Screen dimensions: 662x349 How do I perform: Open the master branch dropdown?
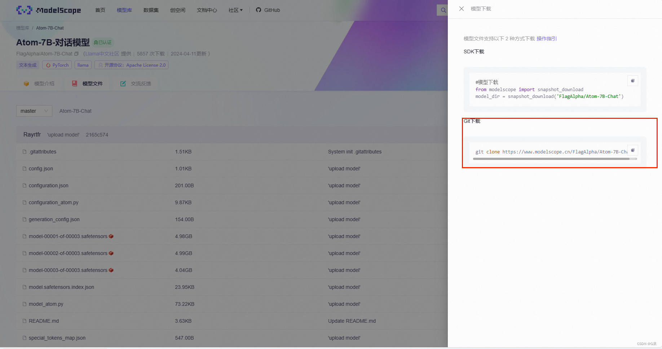pos(34,111)
